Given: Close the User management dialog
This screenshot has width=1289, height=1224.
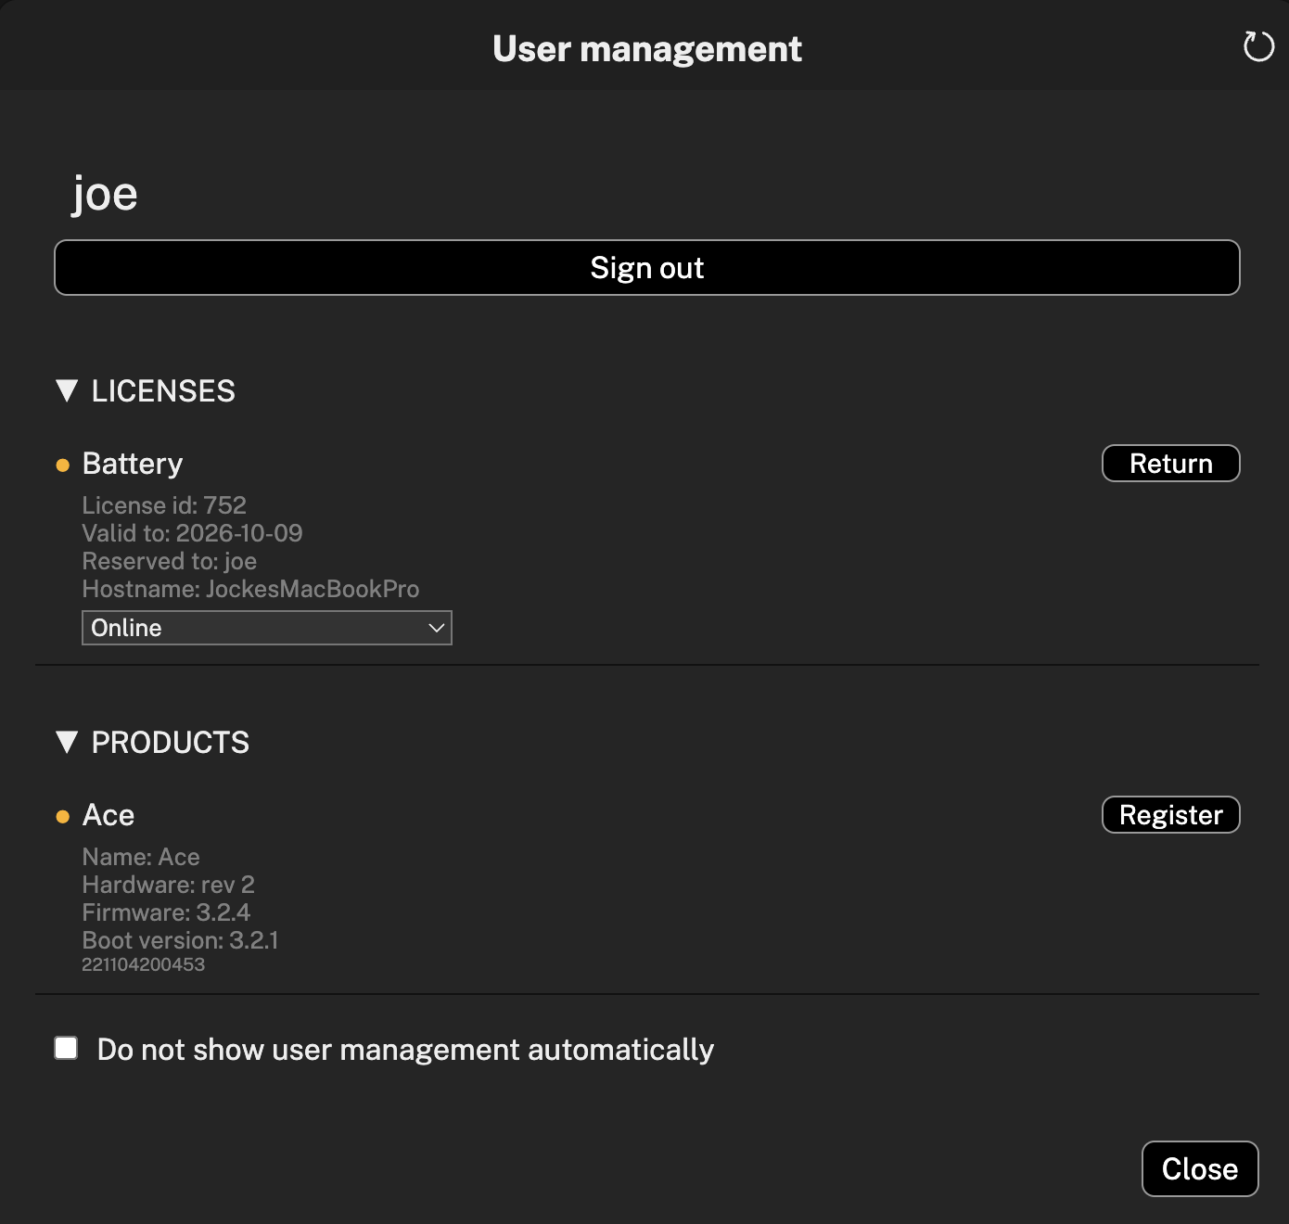Looking at the screenshot, I should (x=1200, y=1168).
